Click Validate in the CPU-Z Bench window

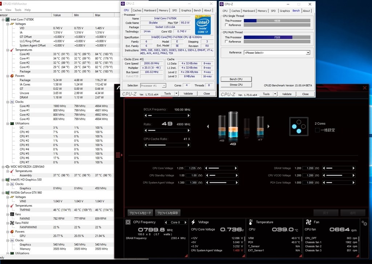[287, 94]
